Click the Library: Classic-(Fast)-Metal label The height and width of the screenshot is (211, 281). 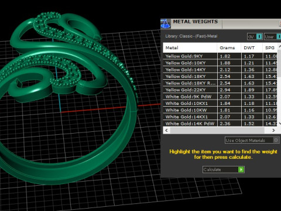(191, 36)
